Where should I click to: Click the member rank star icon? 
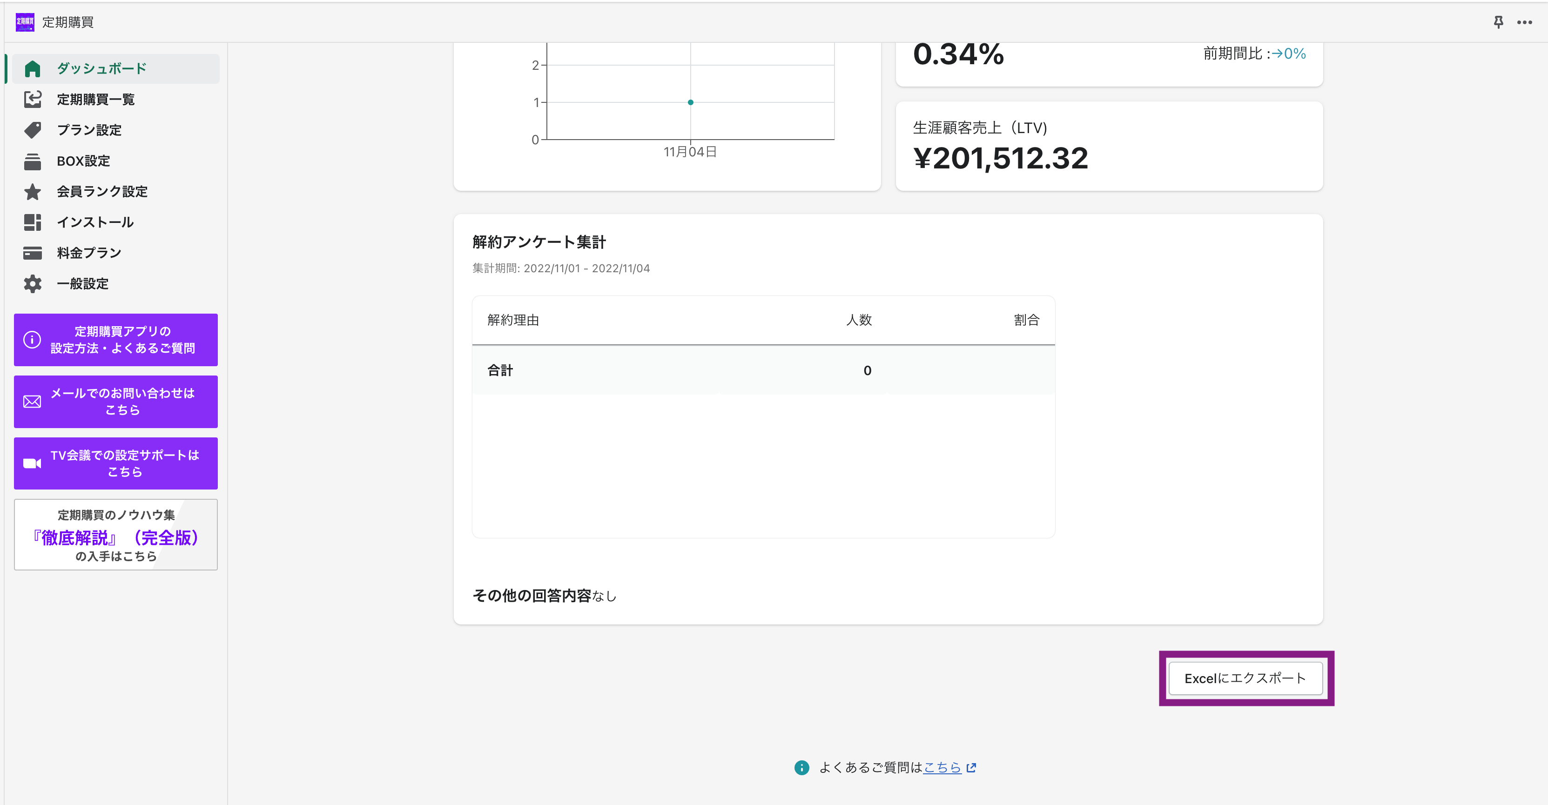(x=33, y=192)
